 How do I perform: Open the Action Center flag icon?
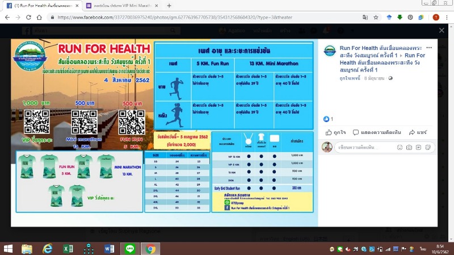[403, 249]
